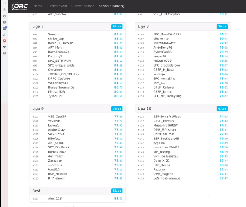Open the Downloads panel icon
246x207 pixels.
point(4,10)
